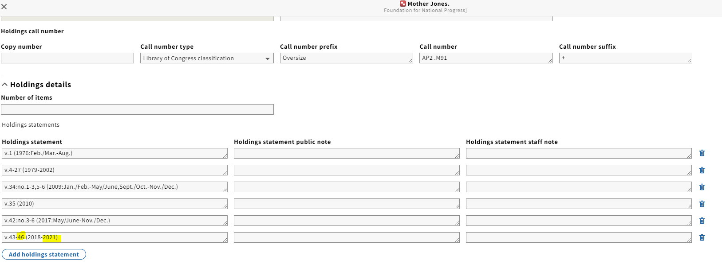Open the Call number type dropdown
Screen dimensions: 722x268
tap(207, 58)
